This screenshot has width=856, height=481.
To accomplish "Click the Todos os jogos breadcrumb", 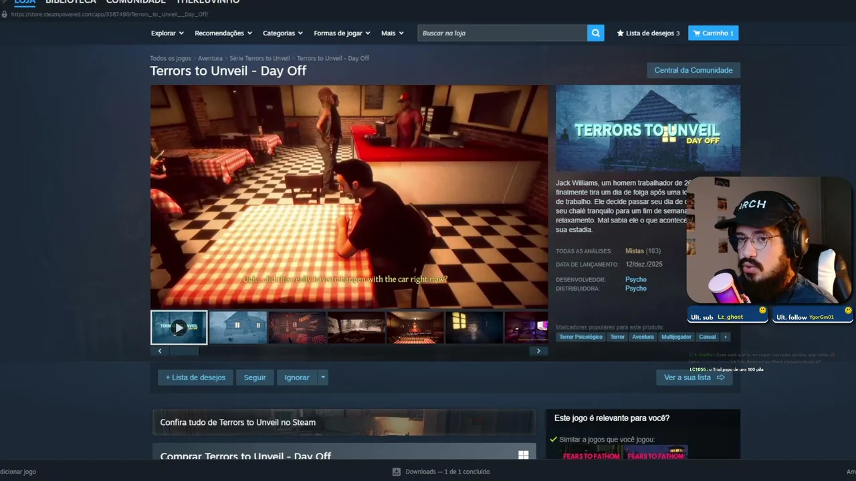I will [x=171, y=58].
